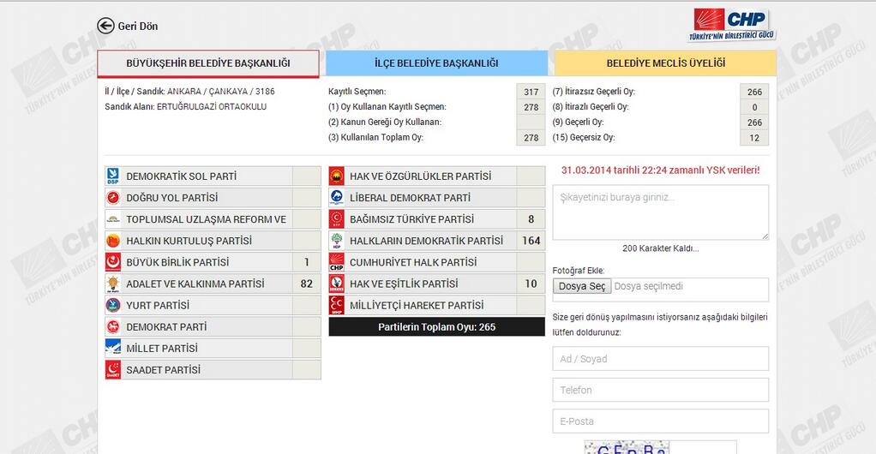Go back with the Geri Dön link
The height and width of the screenshot is (454, 876).
[138, 26]
